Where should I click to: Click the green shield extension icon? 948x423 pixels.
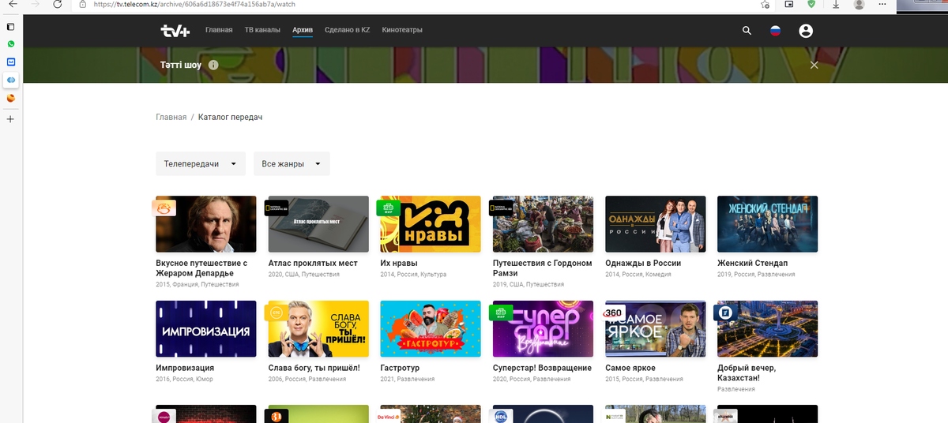pos(811,5)
